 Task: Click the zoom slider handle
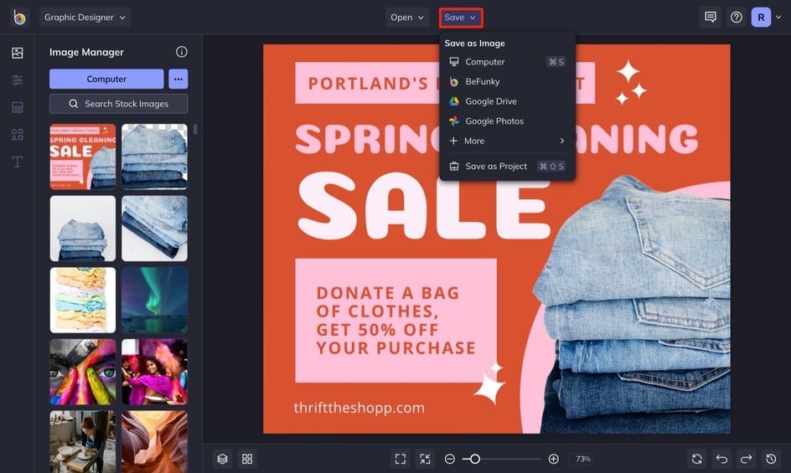click(475, 459)
